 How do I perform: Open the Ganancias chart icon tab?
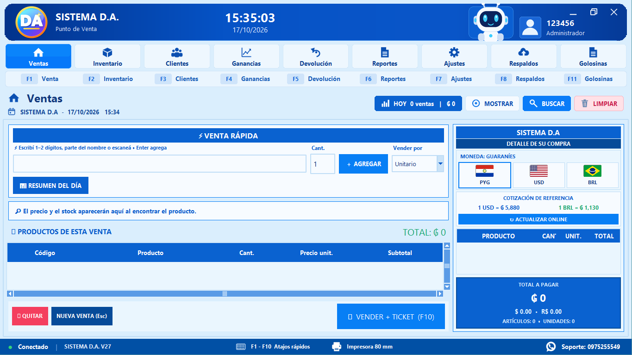[246, 56]
